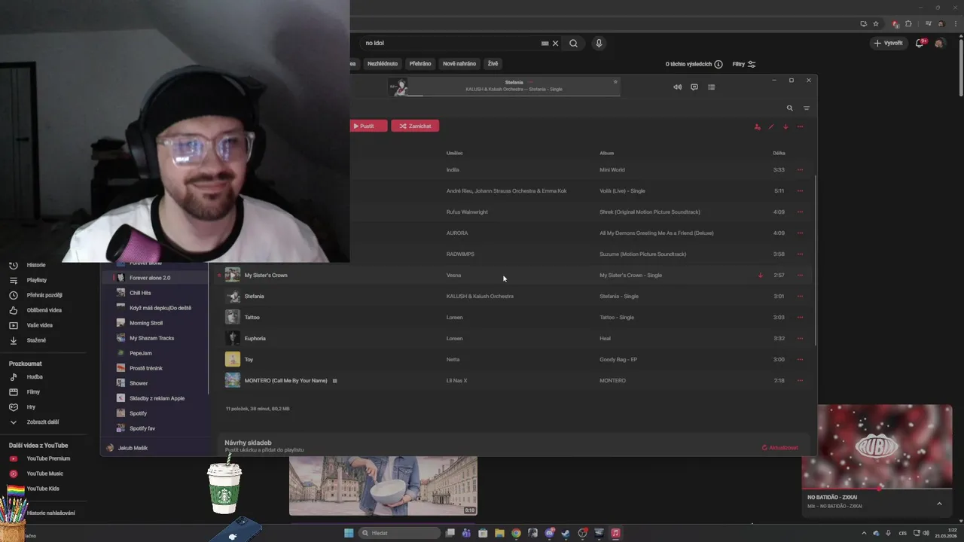
Task: Click Aktualizovat in Návrhy skladeb
Action: pyautogui.click(x=780, y=447)
